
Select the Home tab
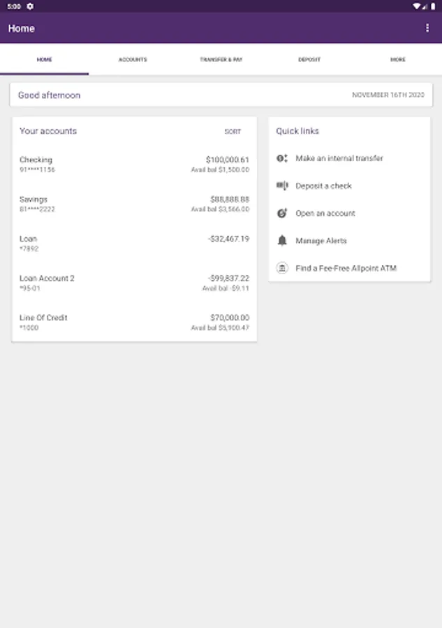pos(44,60)
